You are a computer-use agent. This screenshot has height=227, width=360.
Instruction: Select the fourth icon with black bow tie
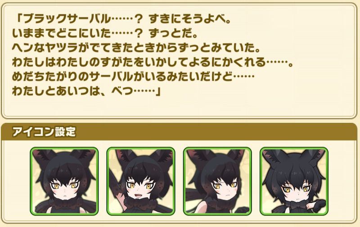click(x=294, y=181)
